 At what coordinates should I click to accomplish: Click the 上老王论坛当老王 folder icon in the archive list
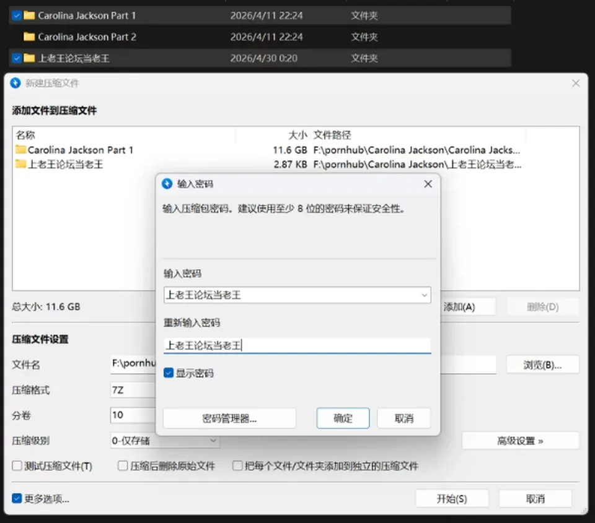(x=20, y=164)
